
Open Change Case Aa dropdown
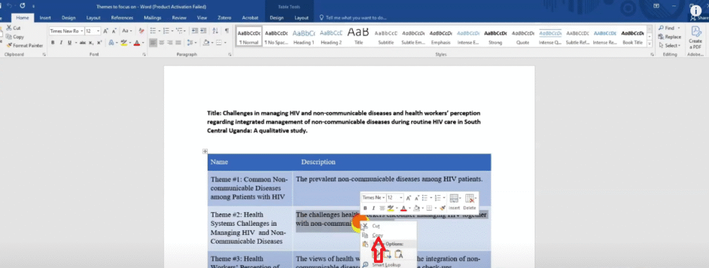[127, 31]
